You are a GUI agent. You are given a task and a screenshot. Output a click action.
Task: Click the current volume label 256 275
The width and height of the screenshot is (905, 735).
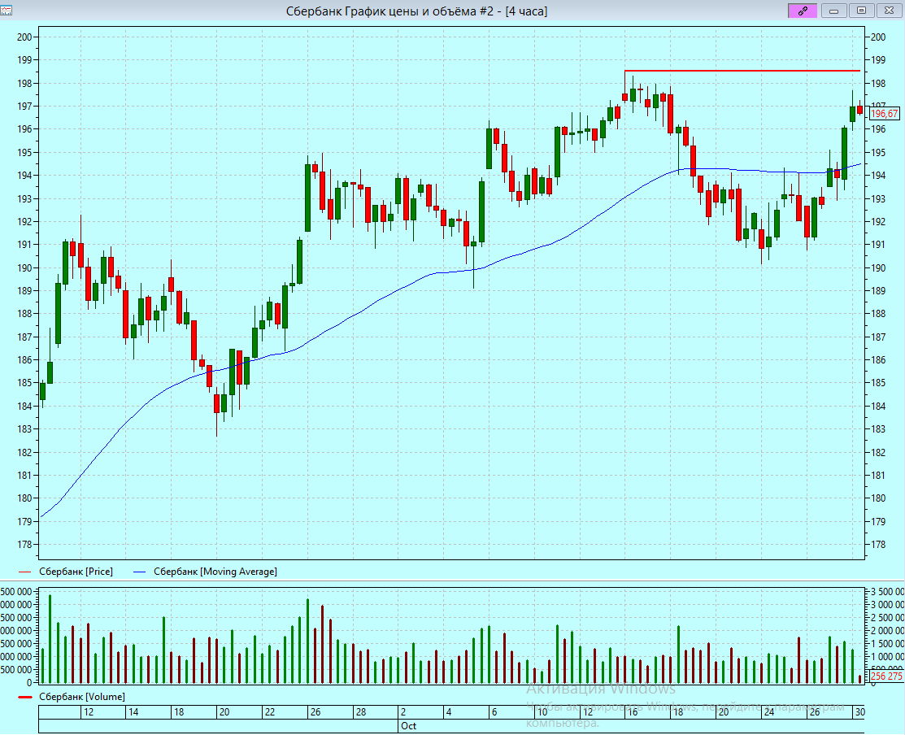point(886,676)
